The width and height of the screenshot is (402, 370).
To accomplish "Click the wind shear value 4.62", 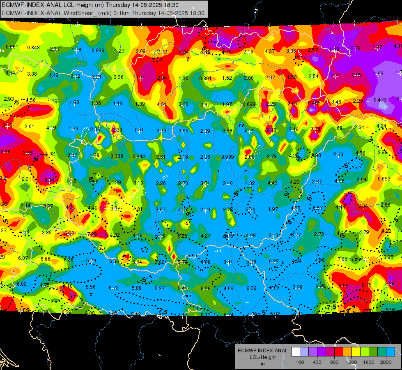I will [x=50, y=154].
